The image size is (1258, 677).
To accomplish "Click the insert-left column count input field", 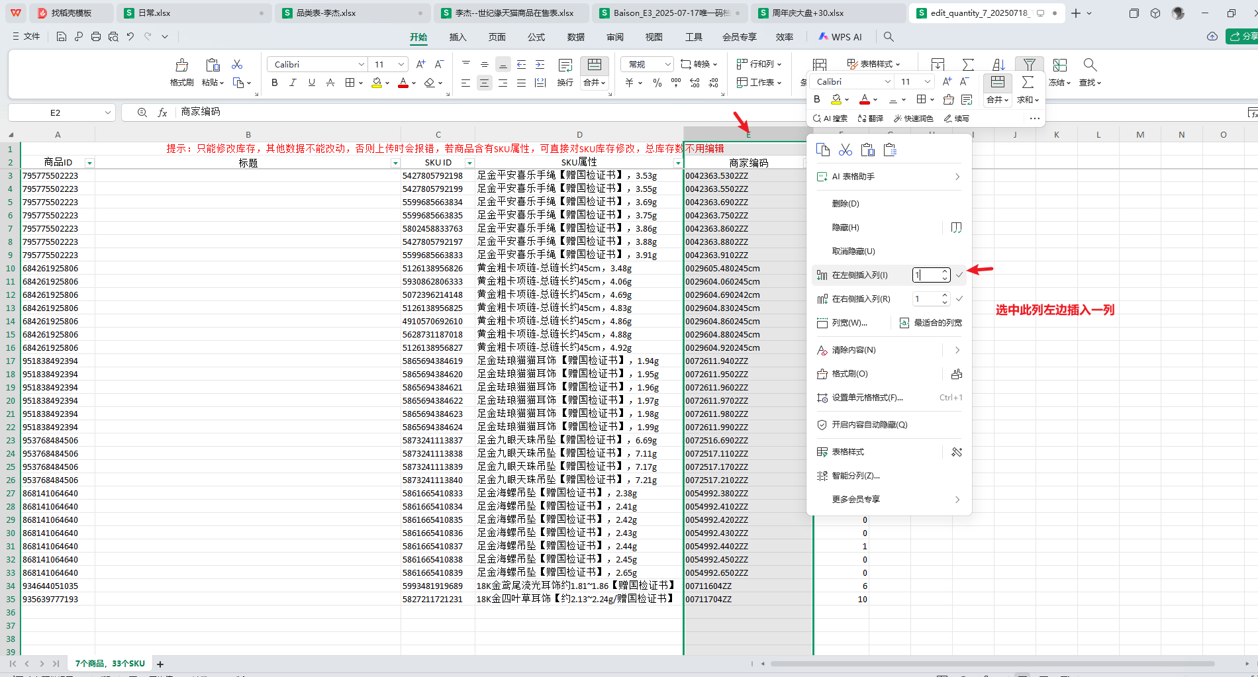I will click(x=926, y=275).
